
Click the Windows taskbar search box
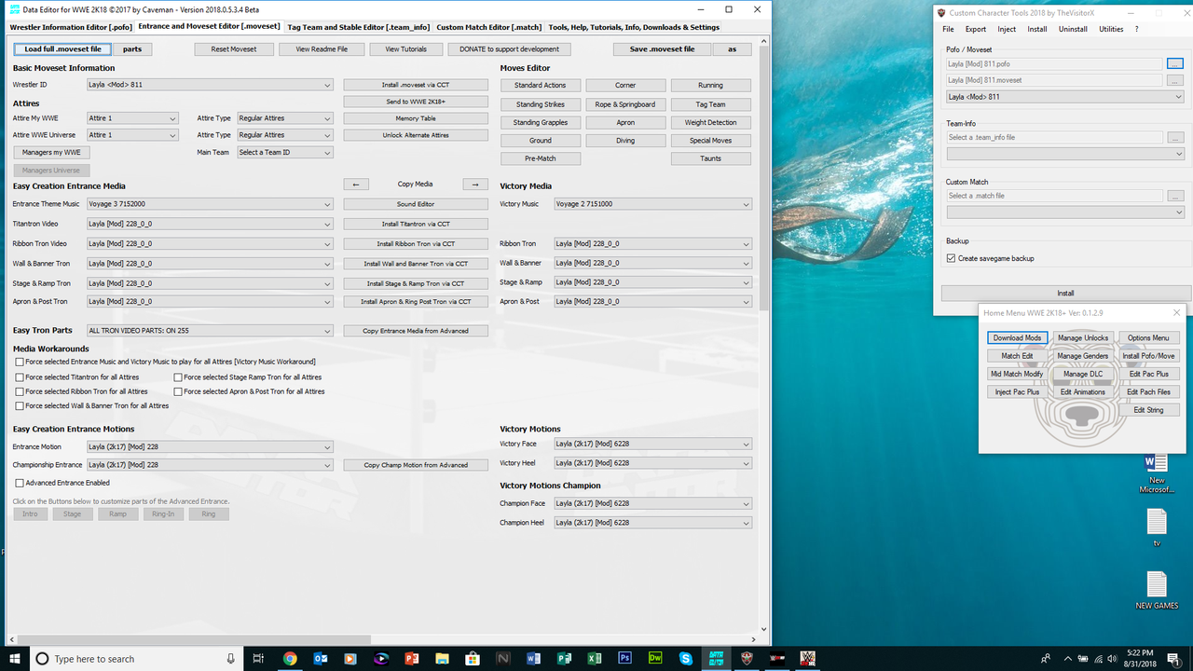click(x=135, y=658)
